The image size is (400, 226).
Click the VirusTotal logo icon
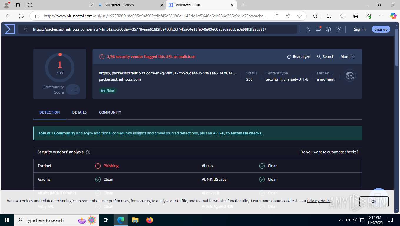10,29
